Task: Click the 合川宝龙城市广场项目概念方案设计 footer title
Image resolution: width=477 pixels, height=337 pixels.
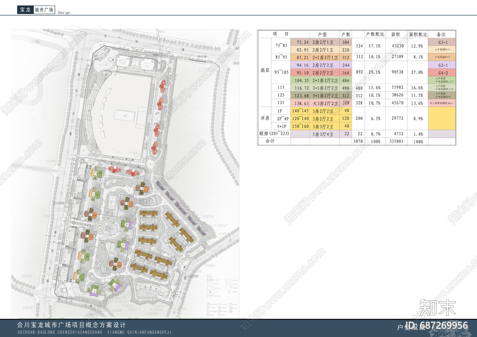Action: [x=72, y=325]
